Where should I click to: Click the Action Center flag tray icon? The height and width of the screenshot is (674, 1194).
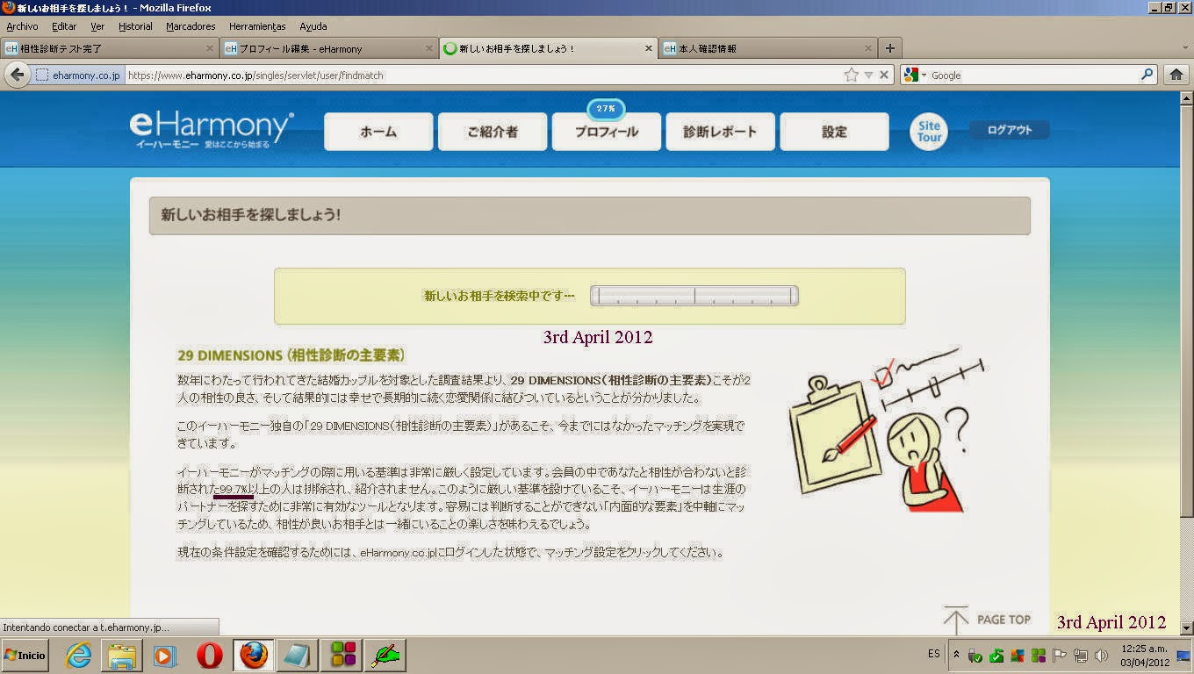(1059, 656)
